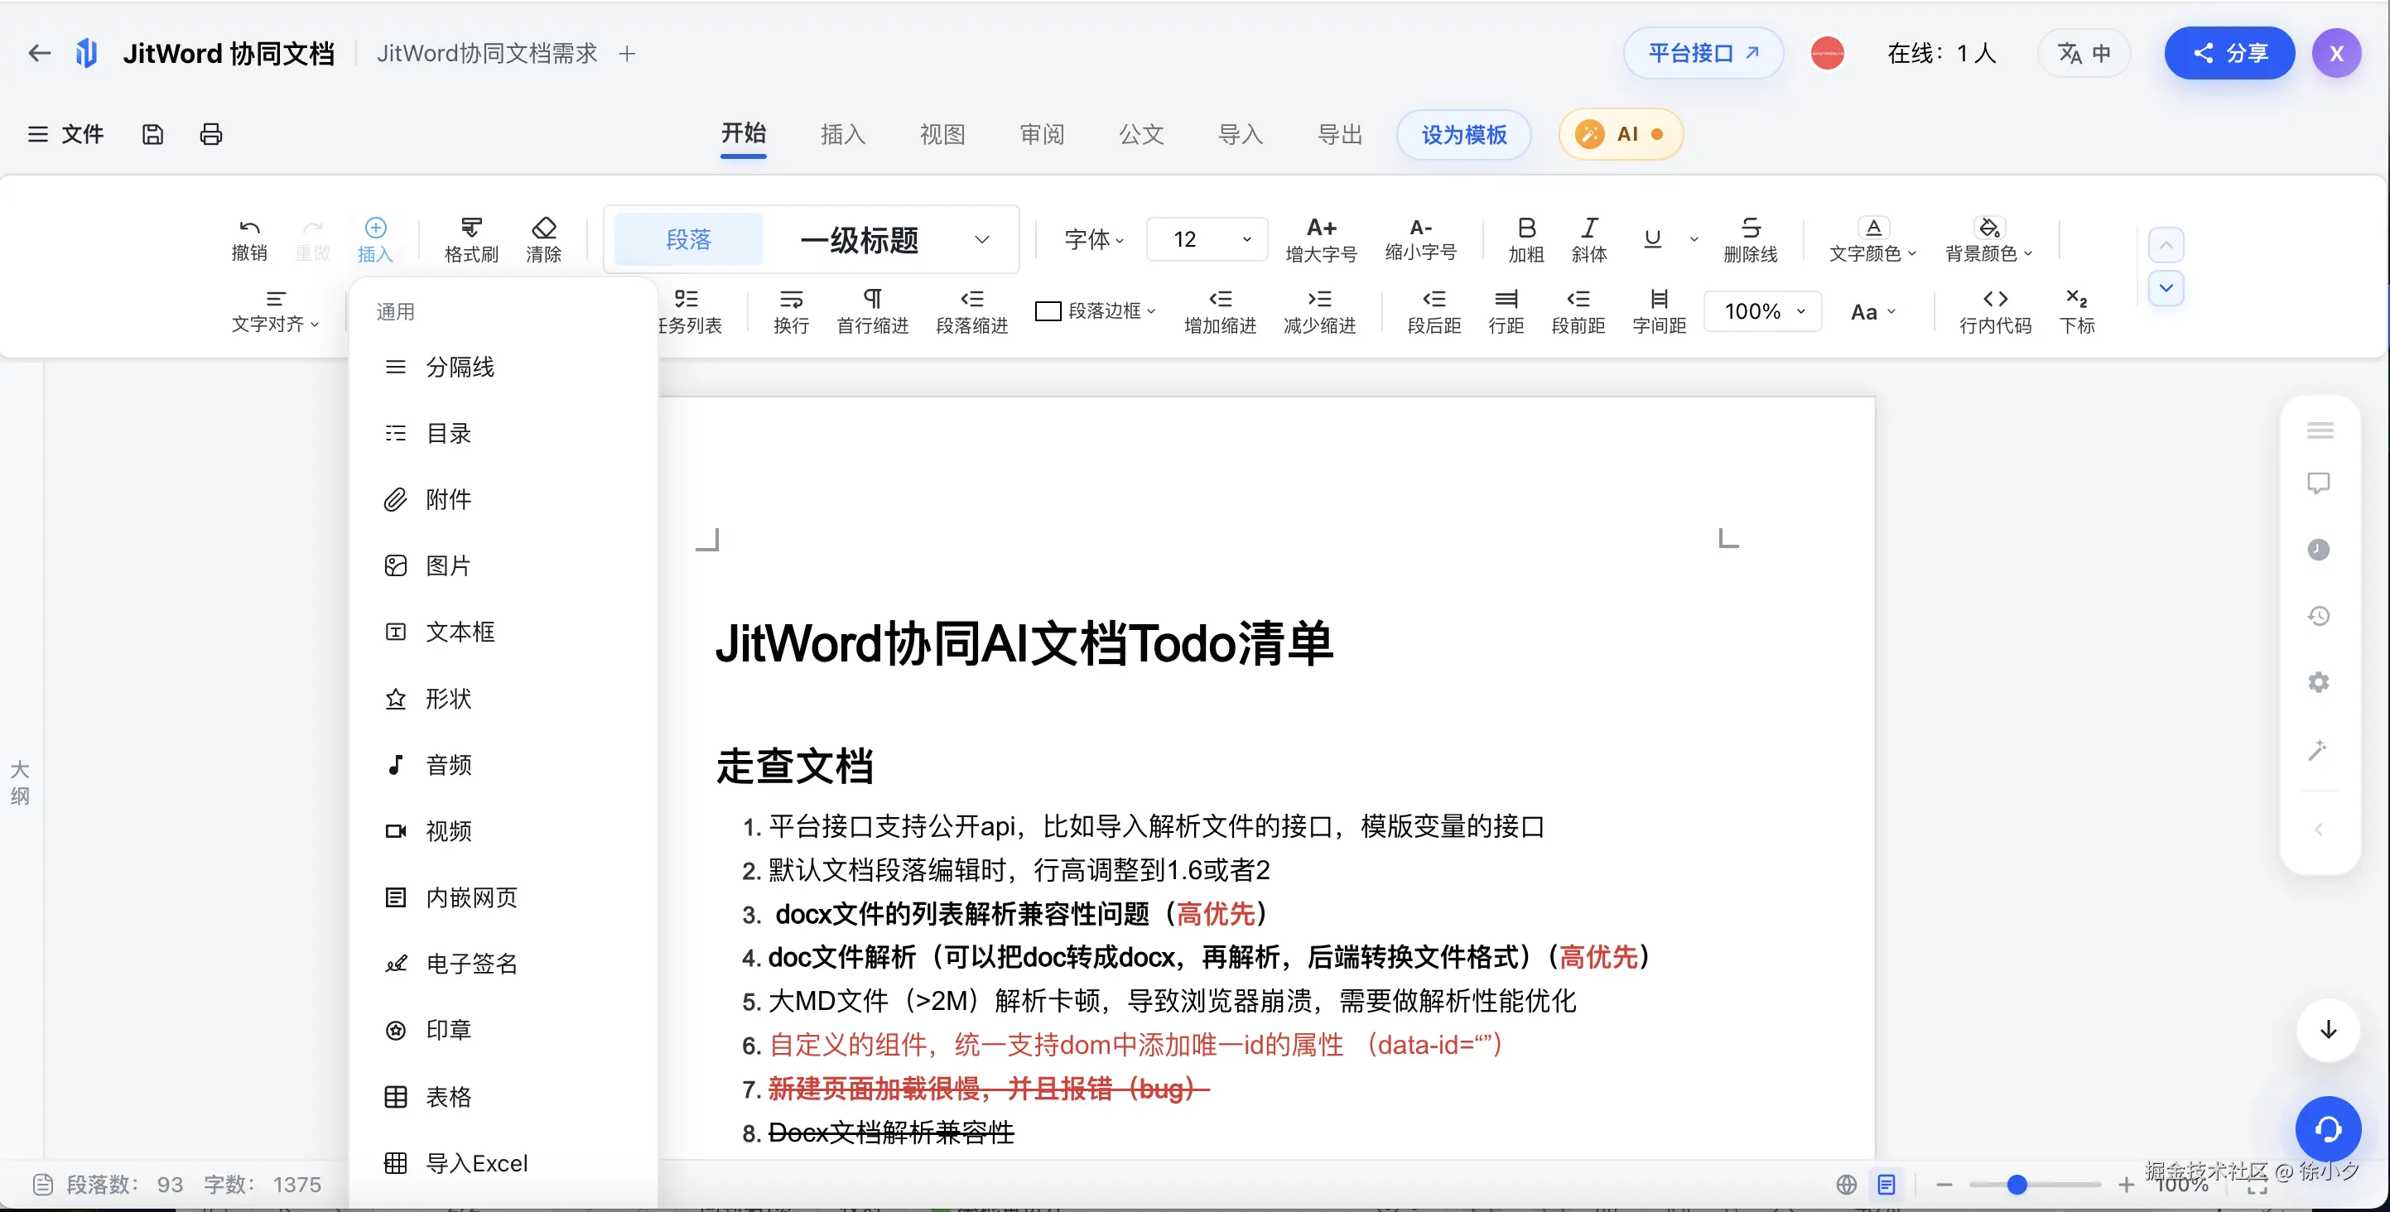
Task: Click space before paragraph (段前距)
Action: (1578, 310)
